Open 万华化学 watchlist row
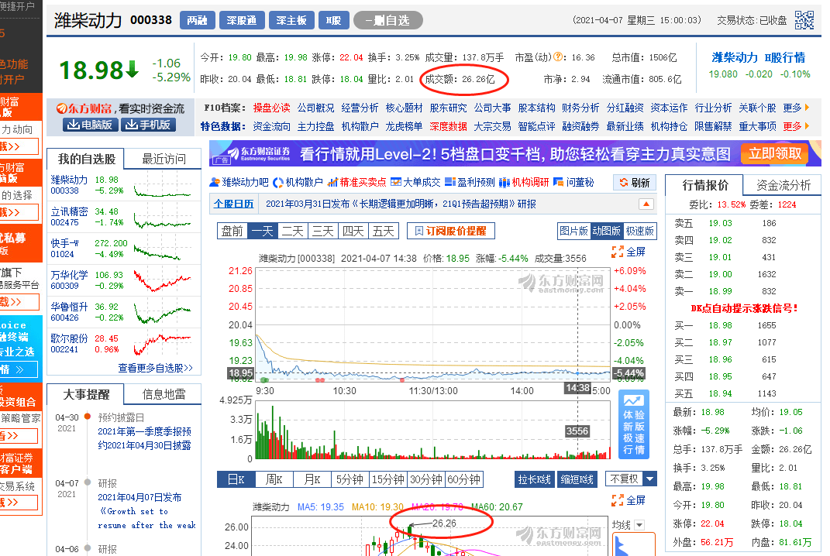 point(124,280)
